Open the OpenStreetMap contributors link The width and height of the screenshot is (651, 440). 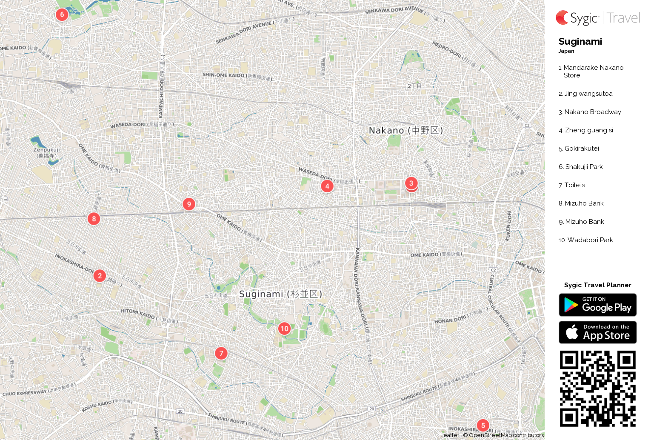[x=506, y=435]
